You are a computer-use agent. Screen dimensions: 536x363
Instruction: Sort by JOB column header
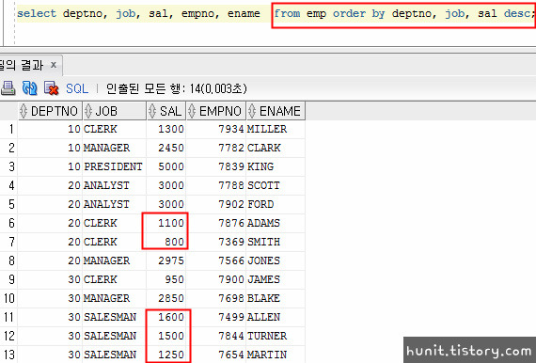click(115, 111)
